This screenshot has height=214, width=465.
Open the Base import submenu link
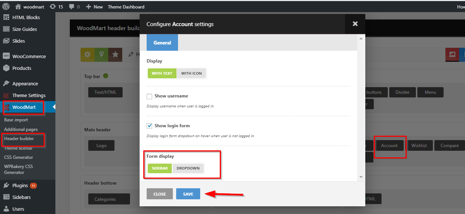click(16, 120)
